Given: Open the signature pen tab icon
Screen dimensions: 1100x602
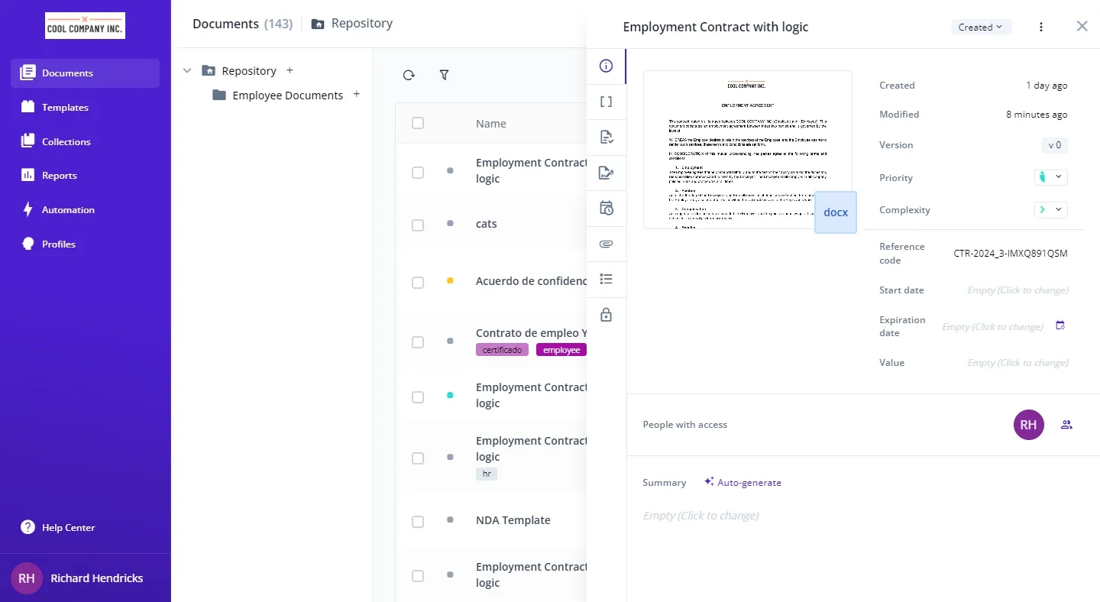Looking at the screenshot, I should (607, 173).
